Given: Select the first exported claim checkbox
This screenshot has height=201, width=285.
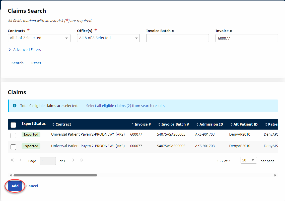Looking at the screenshot, I should tap(13, 136).
